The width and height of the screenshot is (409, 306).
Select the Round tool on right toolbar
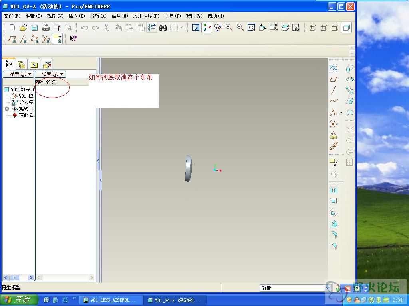(334, 235)
